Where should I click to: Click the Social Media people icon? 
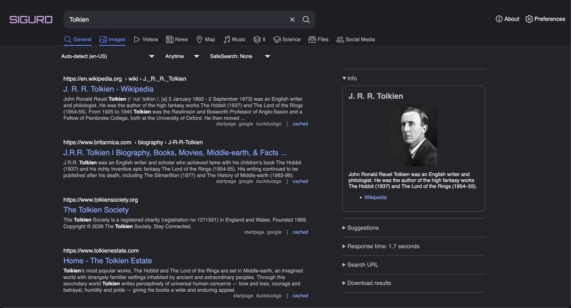pos(340,40)
